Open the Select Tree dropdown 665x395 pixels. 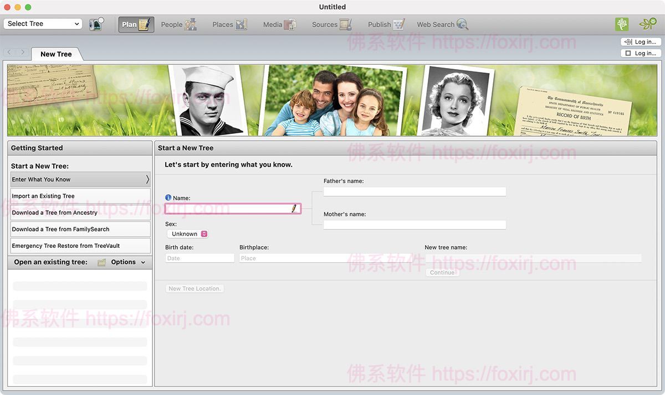tap(42, 23)
